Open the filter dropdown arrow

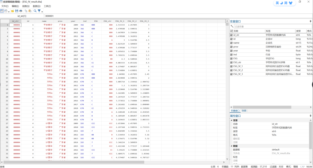(42, 12)
